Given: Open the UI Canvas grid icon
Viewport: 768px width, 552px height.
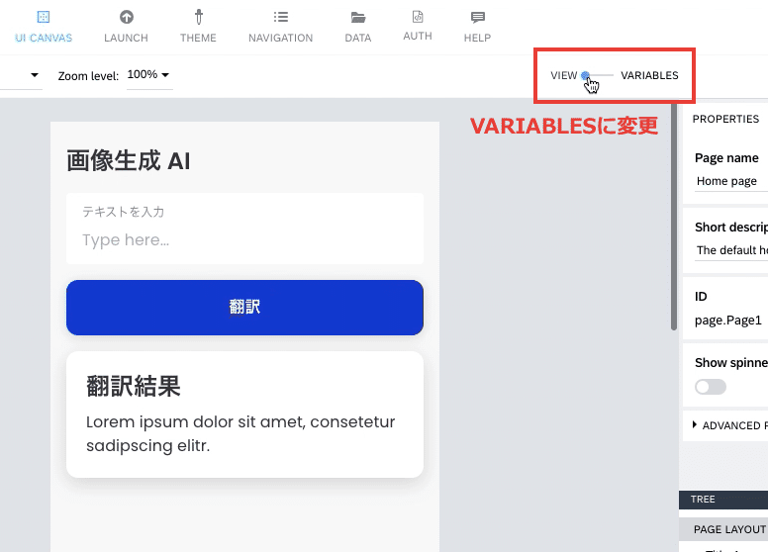Looking at the screenshot, I should tap(44, 17).
